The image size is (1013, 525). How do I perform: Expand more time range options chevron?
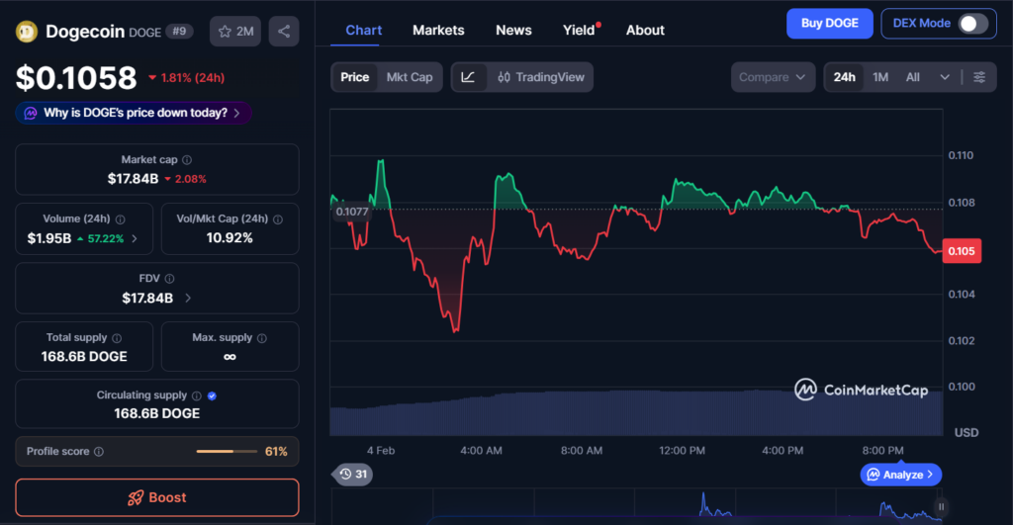944,77
